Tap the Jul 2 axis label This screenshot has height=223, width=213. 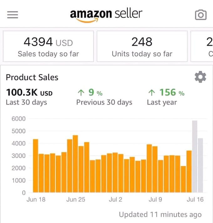click(x=116, y=199)
